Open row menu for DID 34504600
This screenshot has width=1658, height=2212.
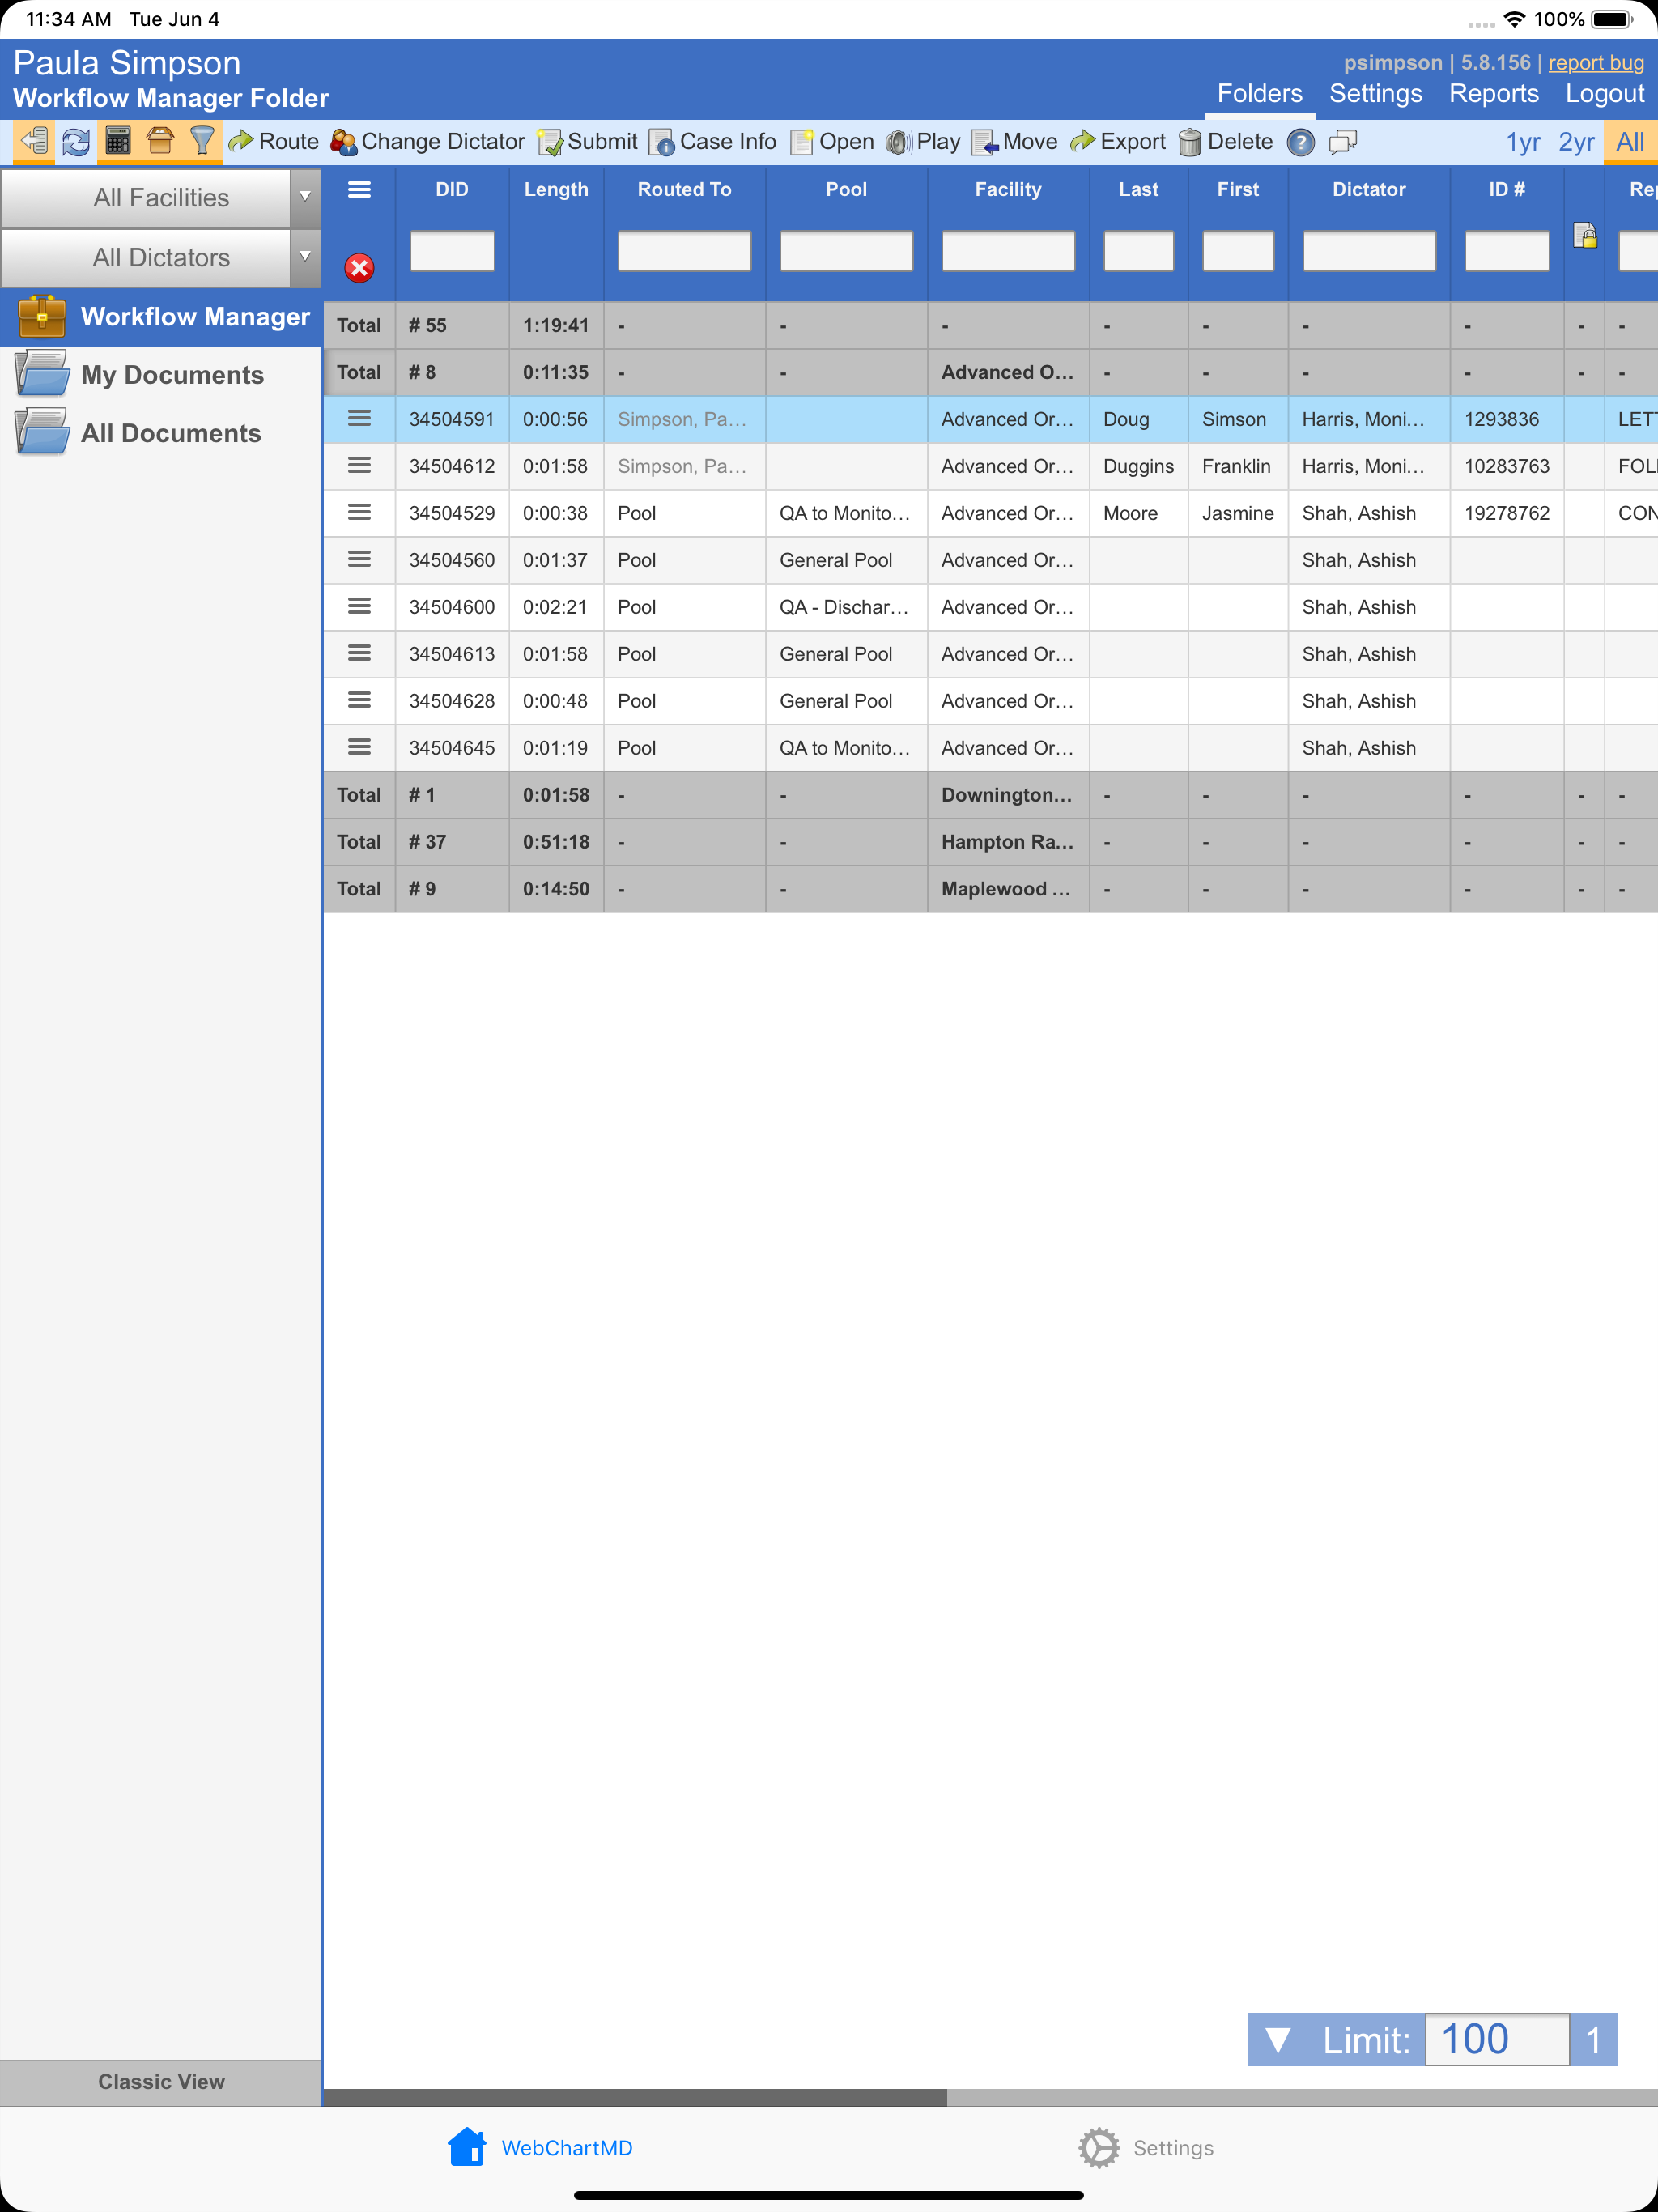[x=359, y=607]
